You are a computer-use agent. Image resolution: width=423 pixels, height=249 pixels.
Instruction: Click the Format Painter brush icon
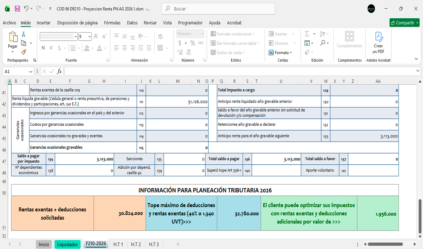pos(23,52)
